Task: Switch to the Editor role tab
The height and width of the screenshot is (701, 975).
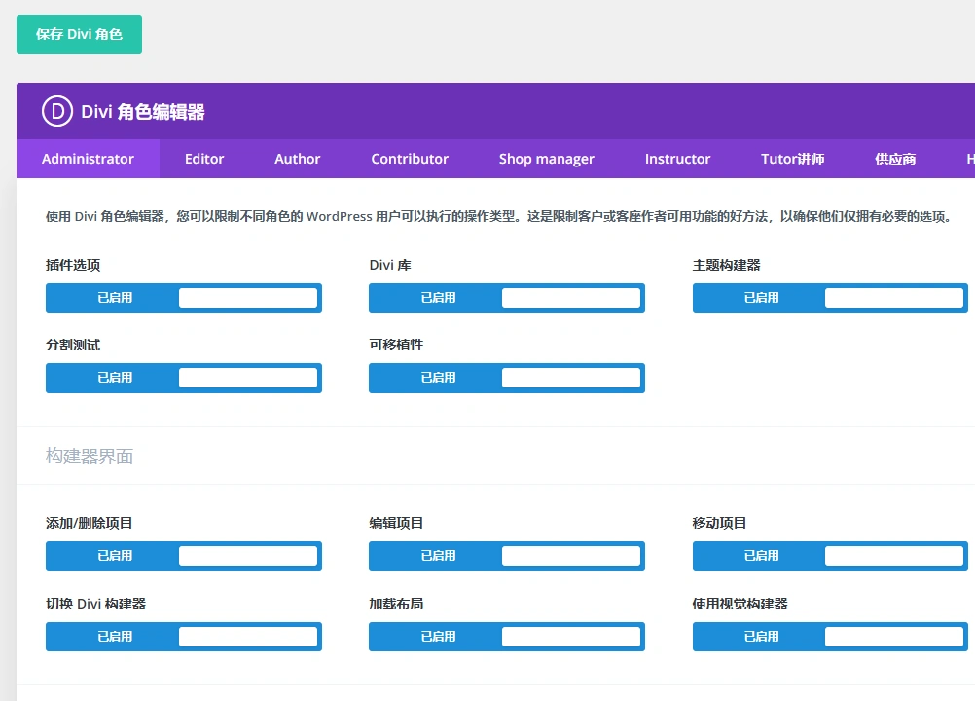Action: pyautogui.click(x=205, y=159)
